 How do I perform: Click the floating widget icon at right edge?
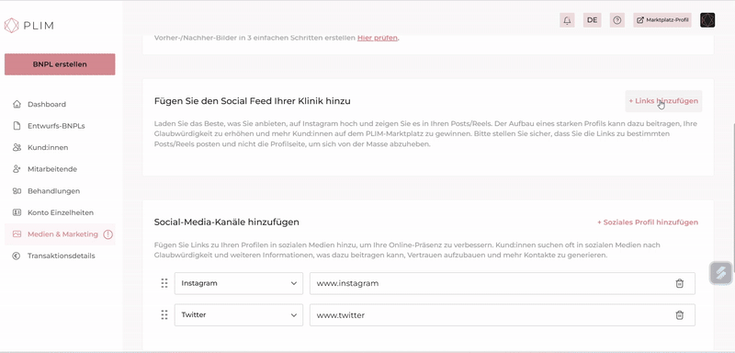[x=721, y=273]
